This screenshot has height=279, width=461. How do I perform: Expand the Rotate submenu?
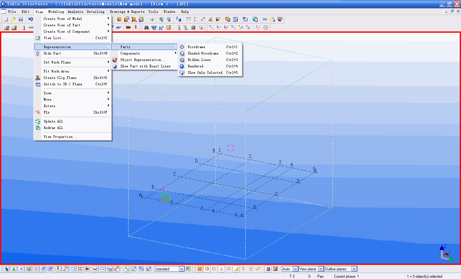(73, 106)
